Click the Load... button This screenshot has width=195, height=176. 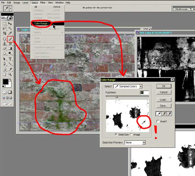pos(164,100)
